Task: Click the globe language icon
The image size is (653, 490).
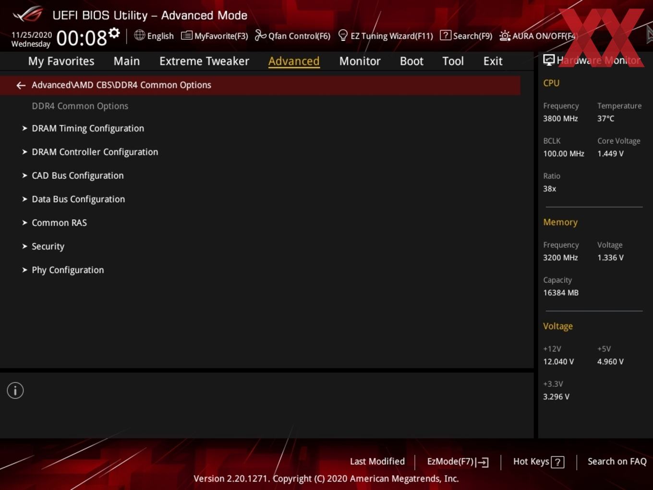Action: [x=139, y=35]
